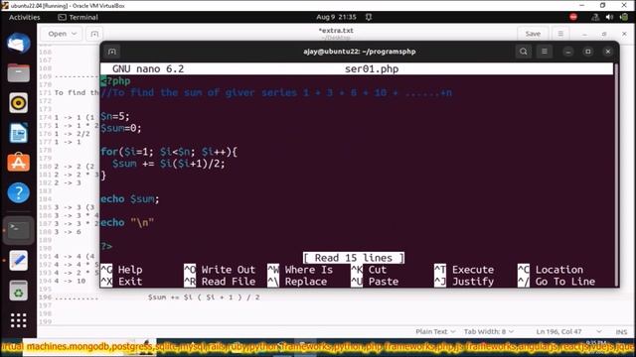Click line 196 formula text in extra.txt
Viewport: 636px width, 357px height.
tap(204, 297)
